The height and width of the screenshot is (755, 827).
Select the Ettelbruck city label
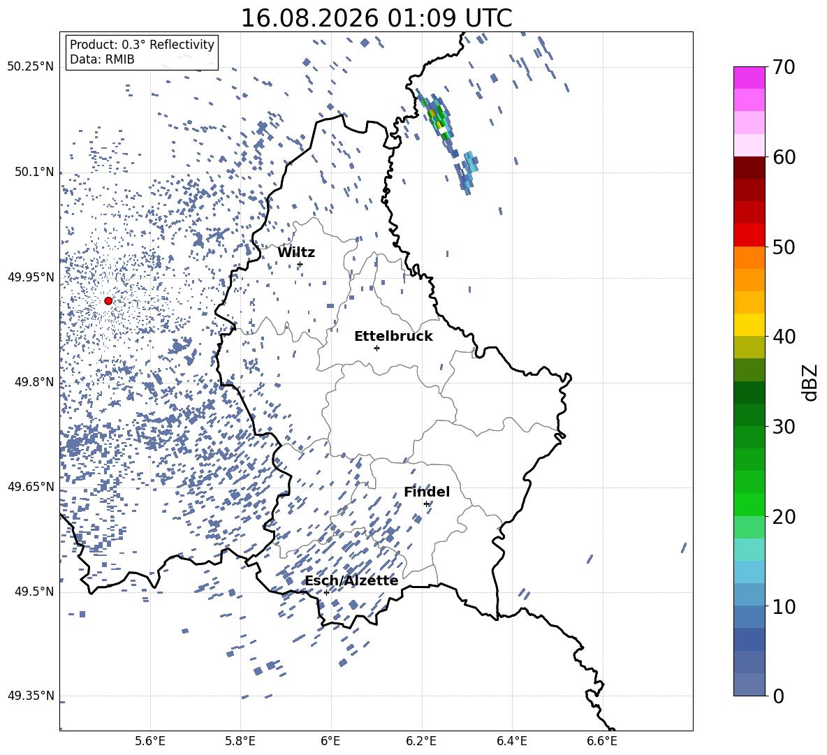tap(393, 337)
